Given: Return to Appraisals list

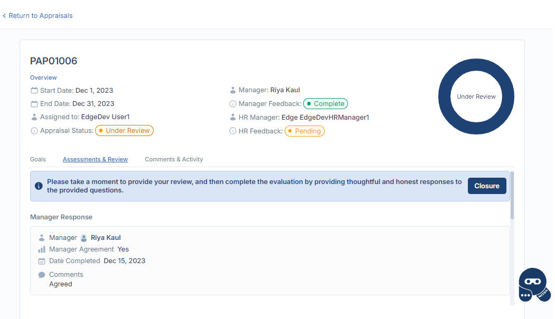Looking at the screenshot, I should [37, 16].
